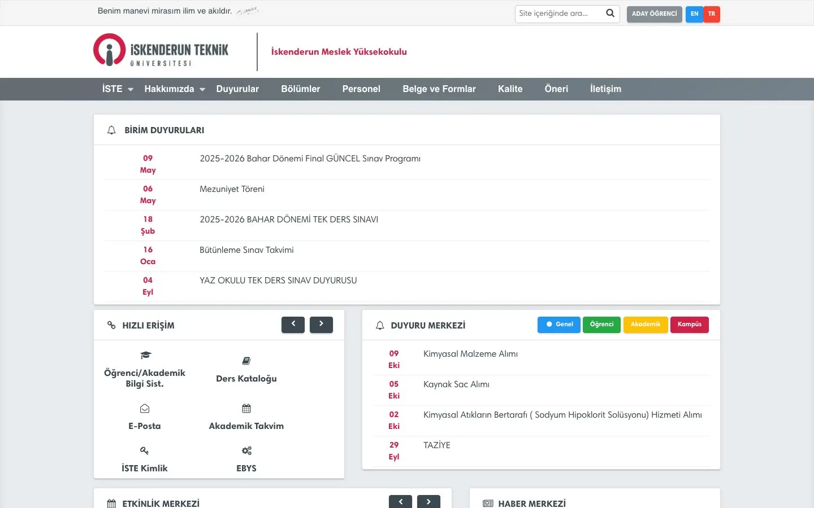Open the İletişim menu item
The width and height of the screenshot is (814, 508).
(x=605, y=89)
